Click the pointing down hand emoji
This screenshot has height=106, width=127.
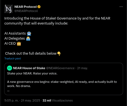point(59,54)
